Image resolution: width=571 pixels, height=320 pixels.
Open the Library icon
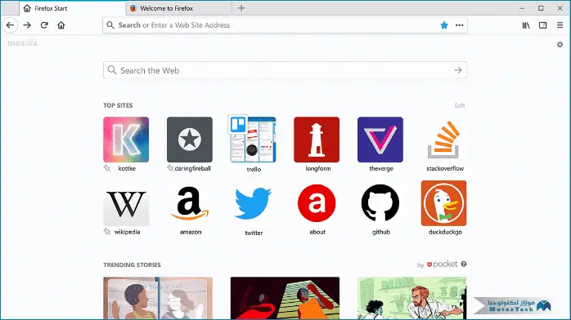526,25
